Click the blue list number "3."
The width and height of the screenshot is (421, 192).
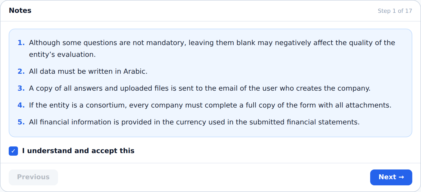pos(21,88)
